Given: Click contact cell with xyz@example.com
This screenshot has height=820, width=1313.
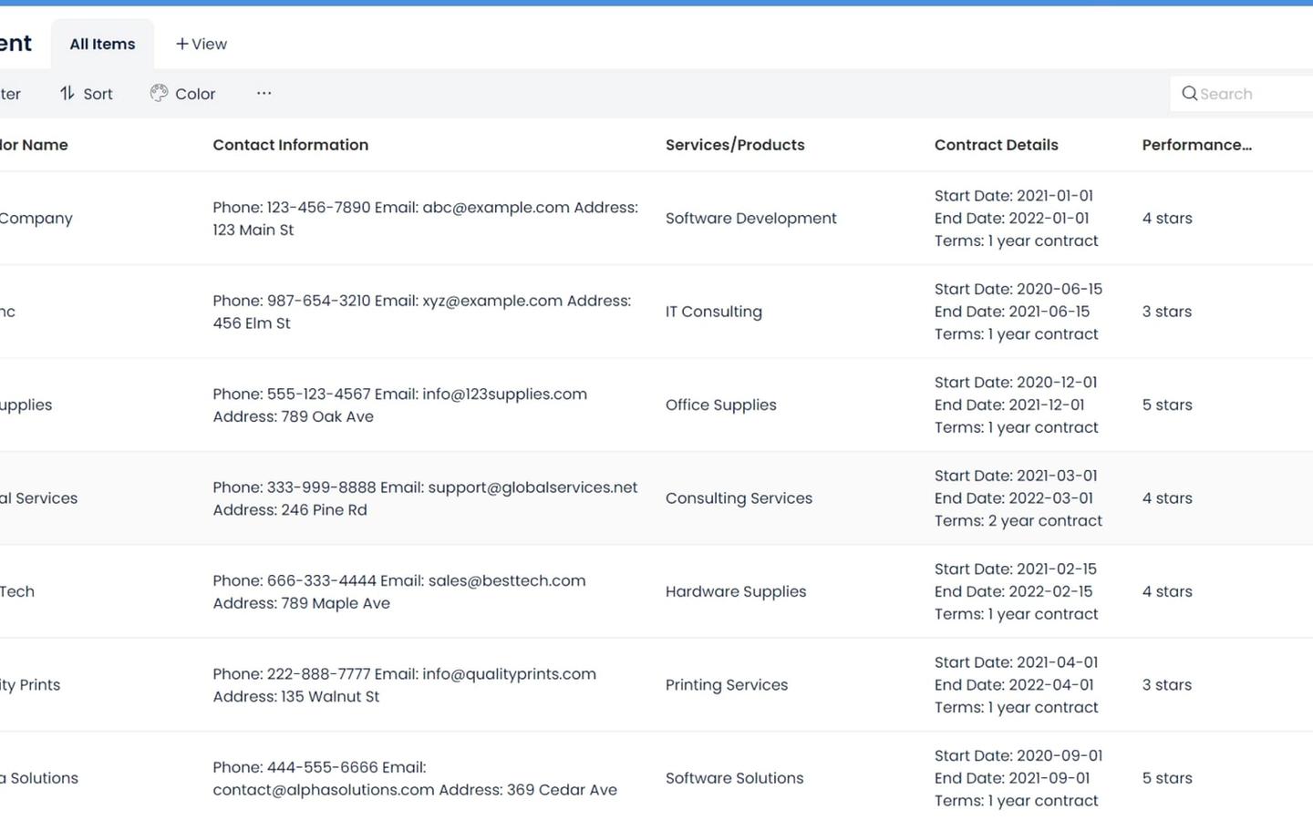Looking at the screenshot, I should (x=422, y=312).
